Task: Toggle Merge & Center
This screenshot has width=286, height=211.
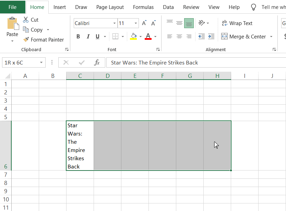Action: pos(244,36)
